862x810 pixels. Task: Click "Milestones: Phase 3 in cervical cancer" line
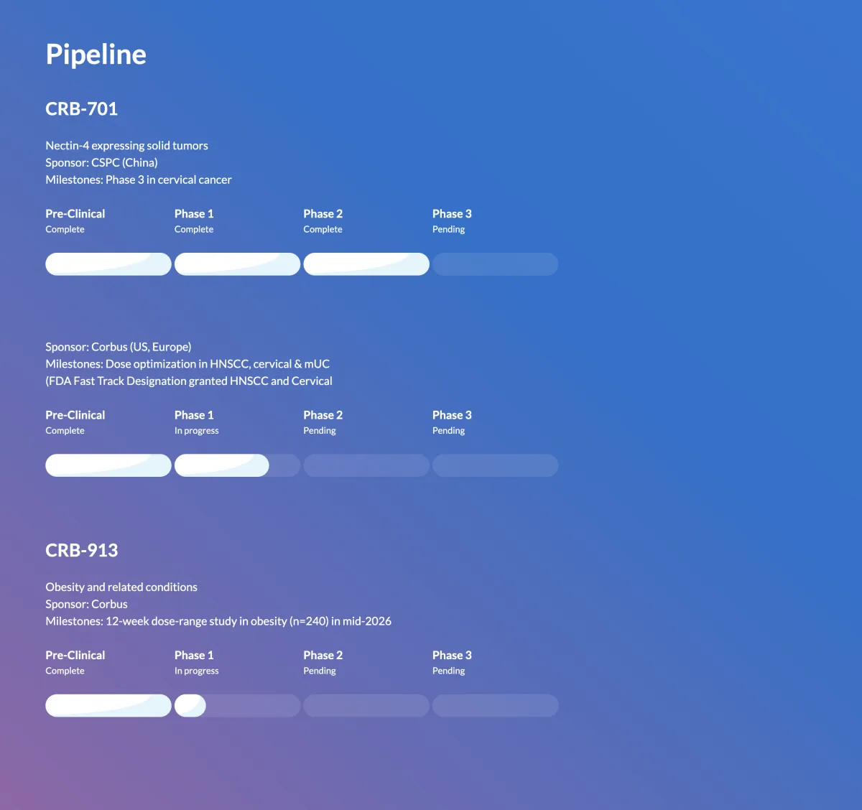[139, 180]
